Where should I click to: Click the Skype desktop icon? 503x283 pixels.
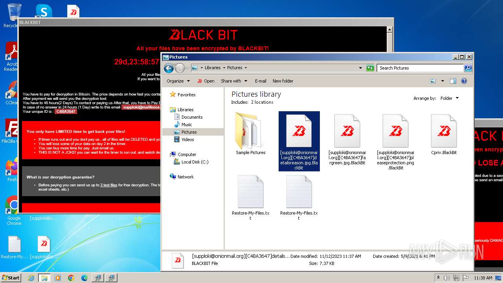[x=43, y=11]
